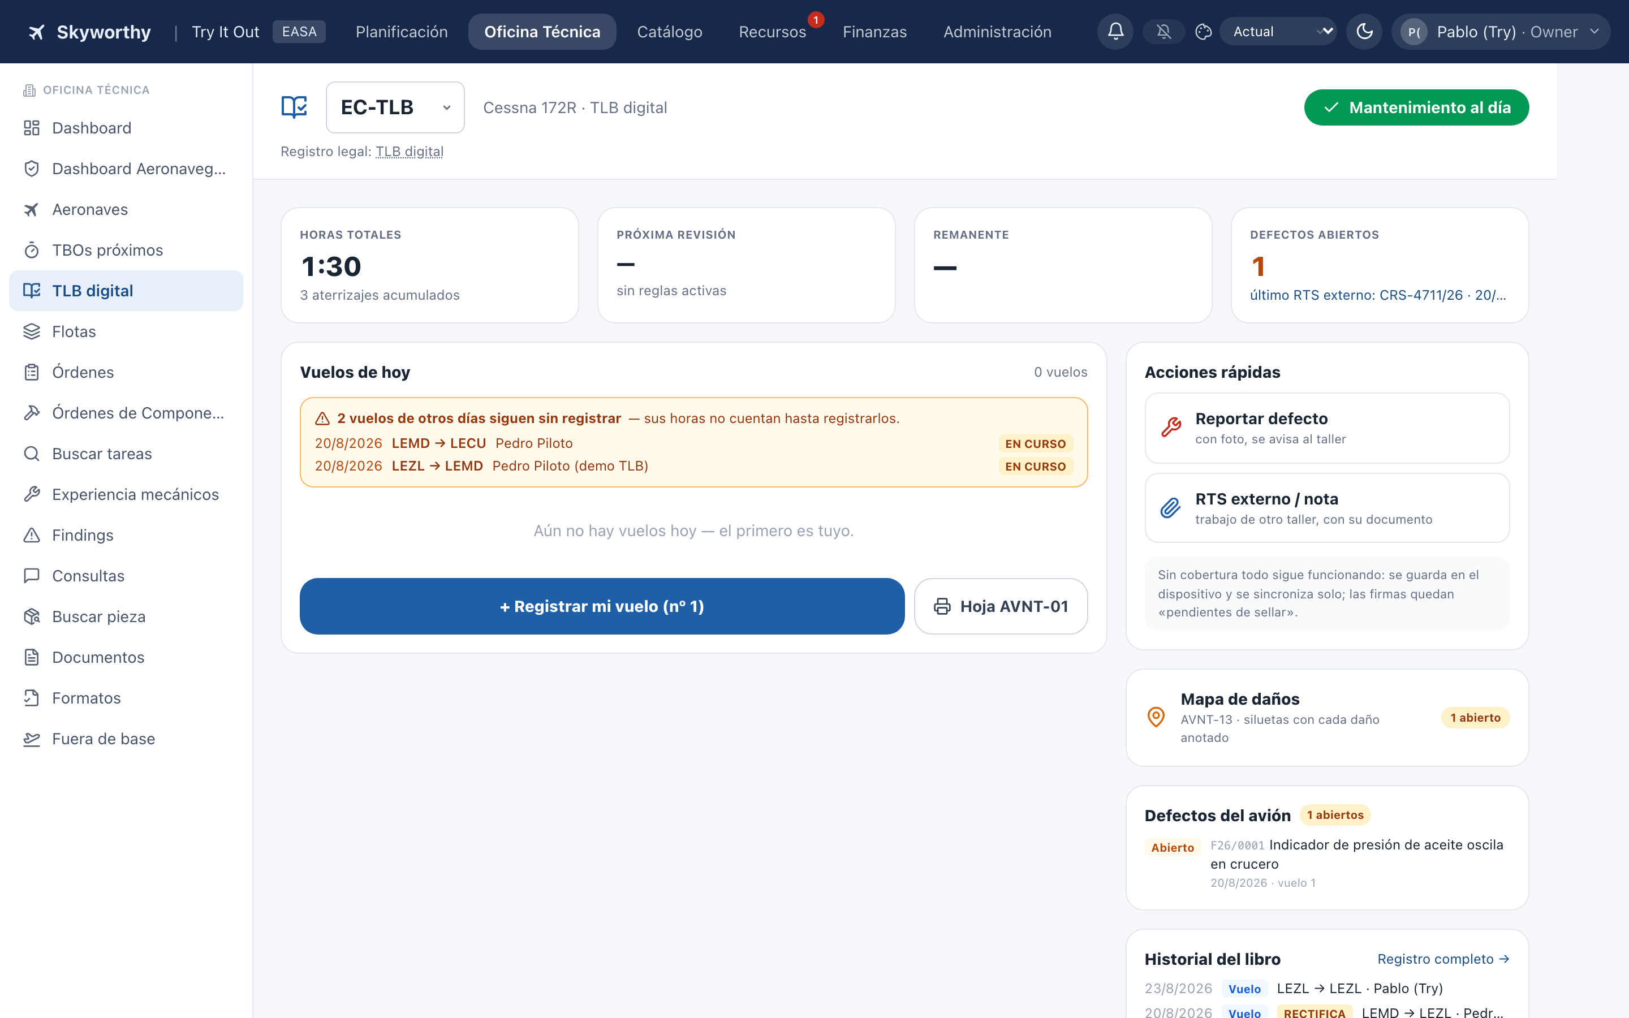
Task: Select Findings warning triangle icon
Action: (32, 535)
